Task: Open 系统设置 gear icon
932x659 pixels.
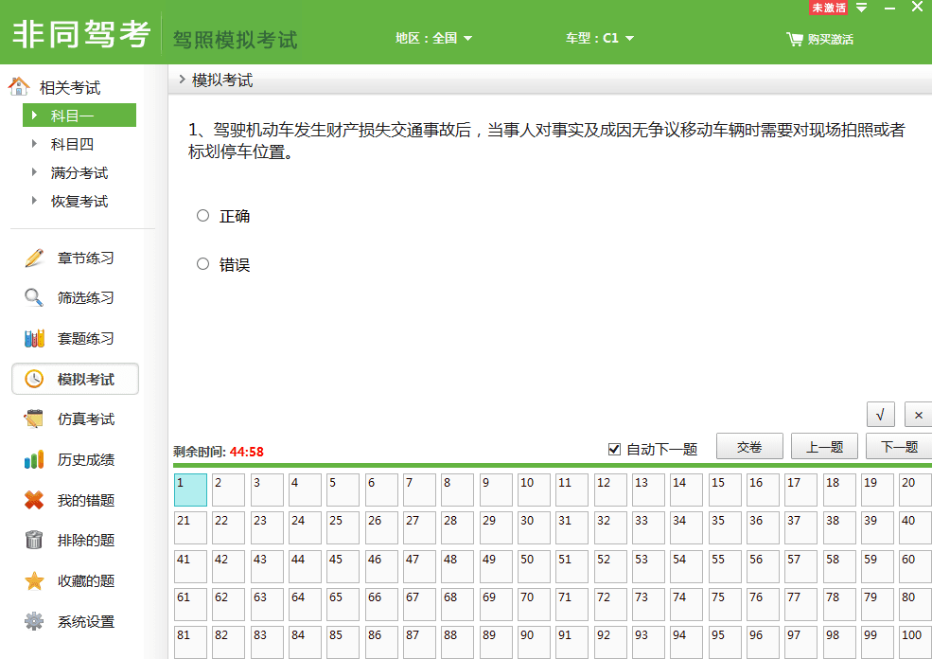Action: [34, 622]
